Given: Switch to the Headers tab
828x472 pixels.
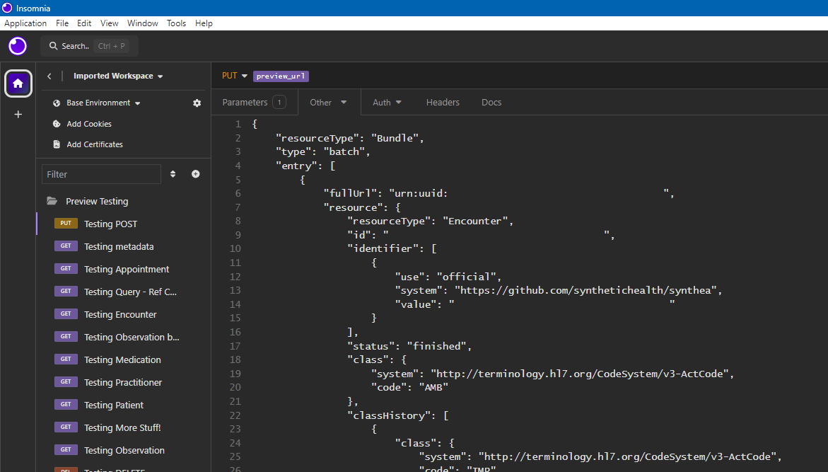Looking at the screenshot, I should [443, 103].
